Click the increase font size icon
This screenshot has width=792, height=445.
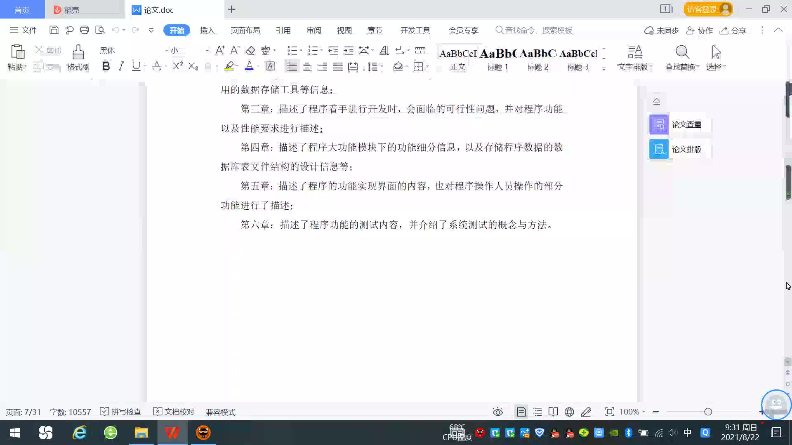click(220, 50)
